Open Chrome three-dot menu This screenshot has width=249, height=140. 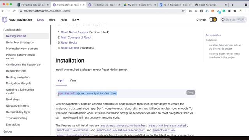(x=246, y=11)
